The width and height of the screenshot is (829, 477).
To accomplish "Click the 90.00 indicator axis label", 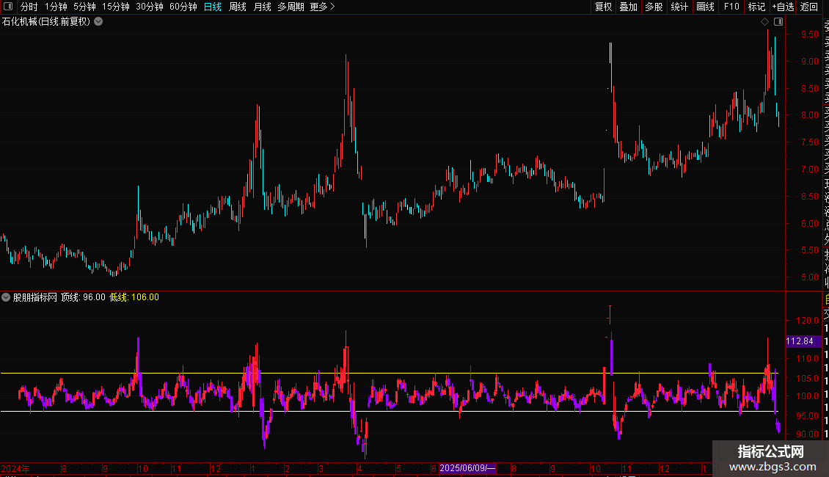I will pos(807,434).
